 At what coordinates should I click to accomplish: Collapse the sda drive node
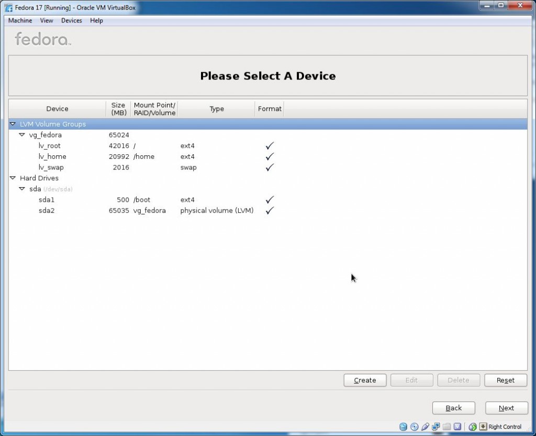click(22, 189)
